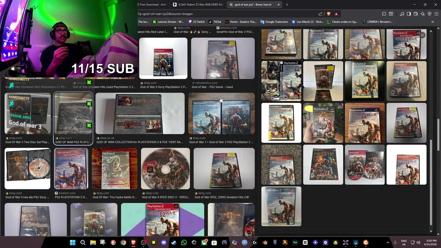Open Blender from the taskbar
The image size is (441, 248).
tap(265, 242)
